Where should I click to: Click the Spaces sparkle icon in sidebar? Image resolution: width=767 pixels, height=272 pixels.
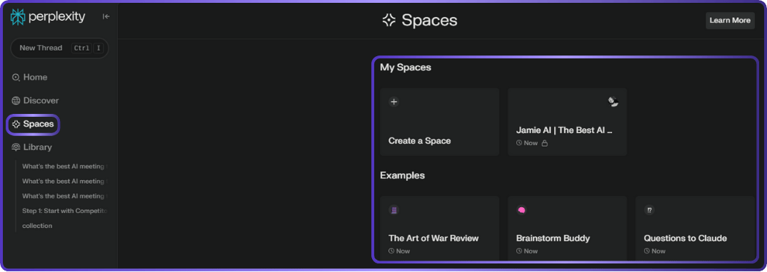(x=16, y=124)
